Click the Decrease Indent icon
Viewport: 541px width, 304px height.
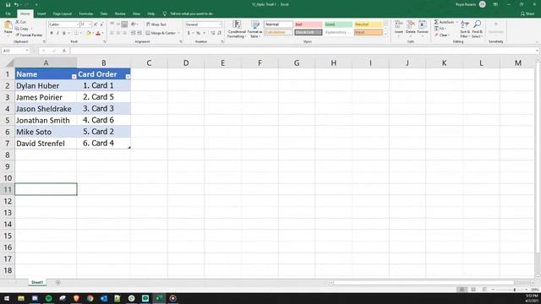click(134, 33)
